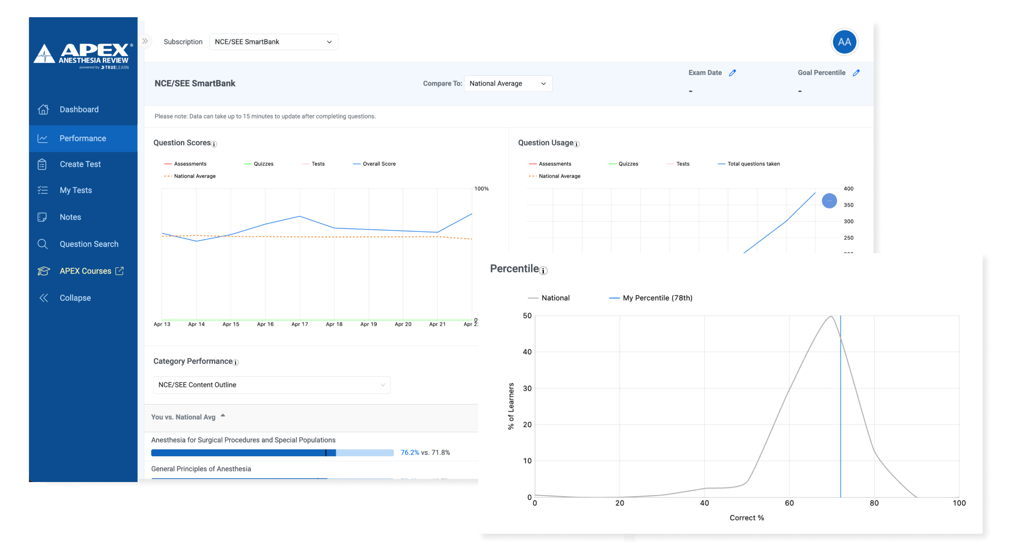Image resolution: width=1013 pixels, height=557 pixels.
Task: Toggle Total questions taken legend item
Action: coord(749,164)
